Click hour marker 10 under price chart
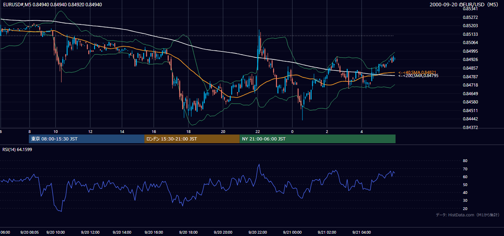The height and width of the screenshot is (236, 504). pos(55,131)
